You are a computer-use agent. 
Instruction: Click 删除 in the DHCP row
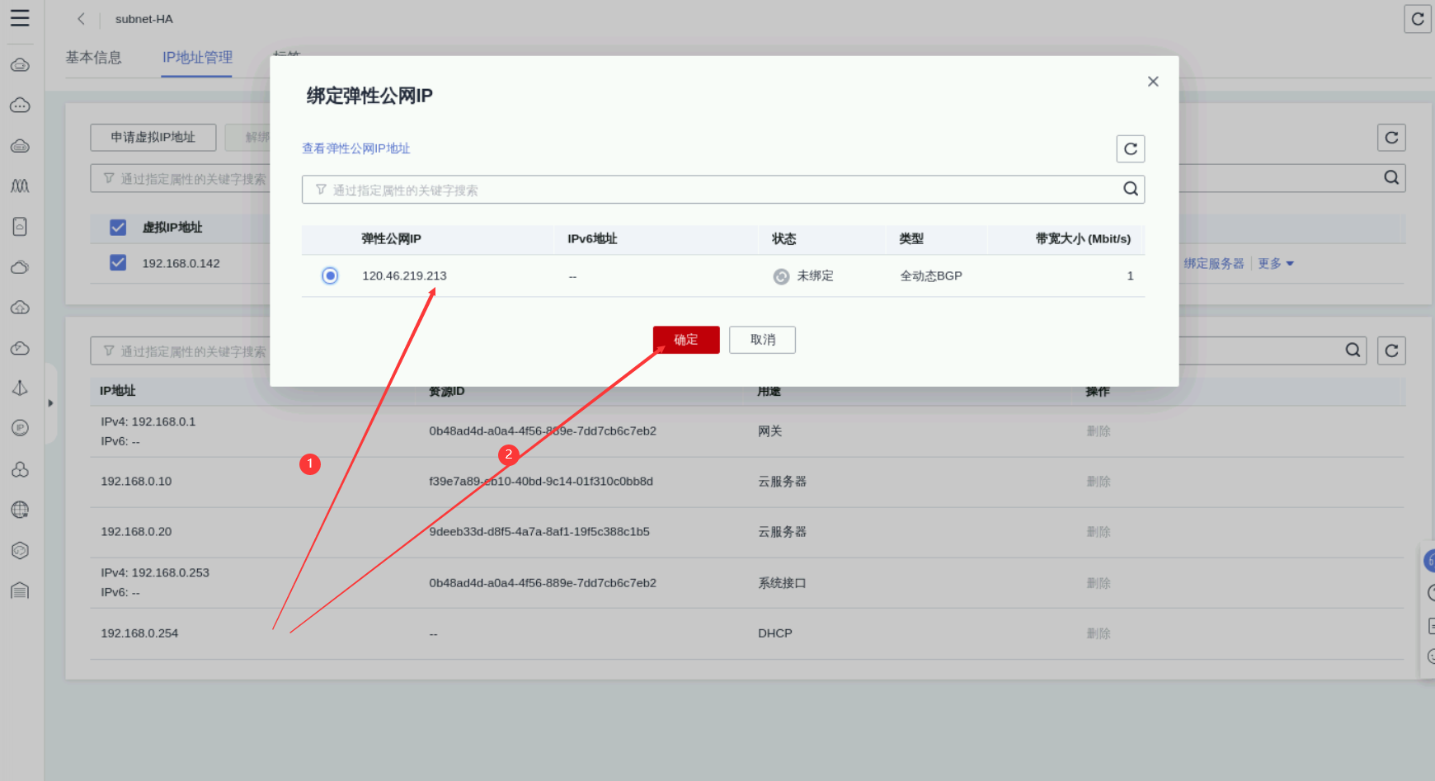(1099, 633)
